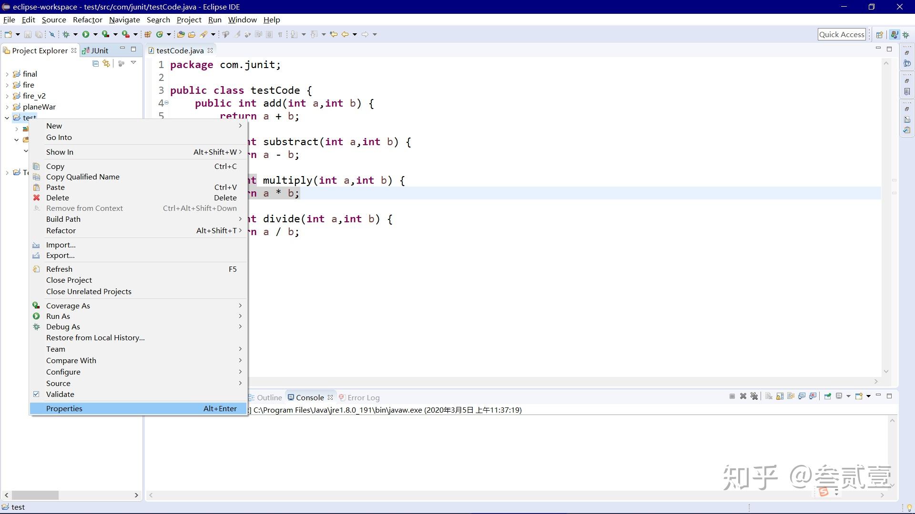Switch to the Error Log tab
Viewport: 915px width, 514px height.
tap(359, 397)
